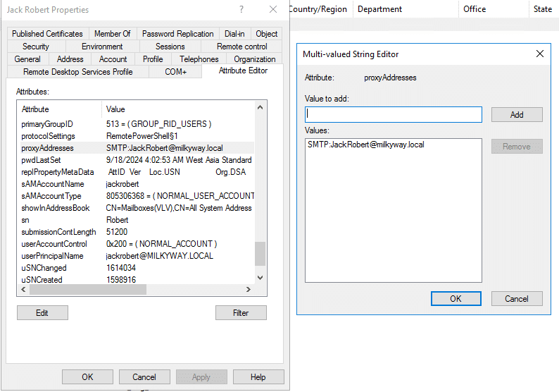Select the uSNChanged attribute row
The width and height of the screenshot is (559, 392).
coord(137,268)
